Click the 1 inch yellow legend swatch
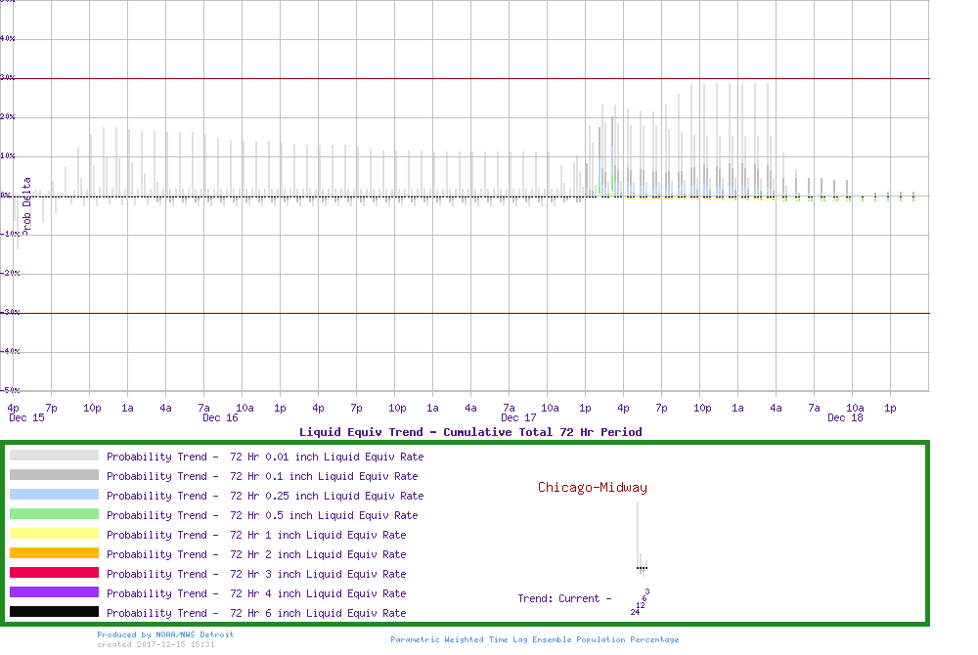Screen dimensions: 978x655 point(54,534)
